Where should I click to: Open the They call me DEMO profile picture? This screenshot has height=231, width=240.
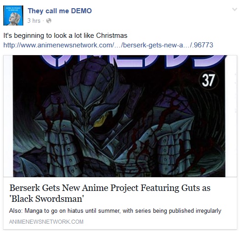tap(13, 15)
